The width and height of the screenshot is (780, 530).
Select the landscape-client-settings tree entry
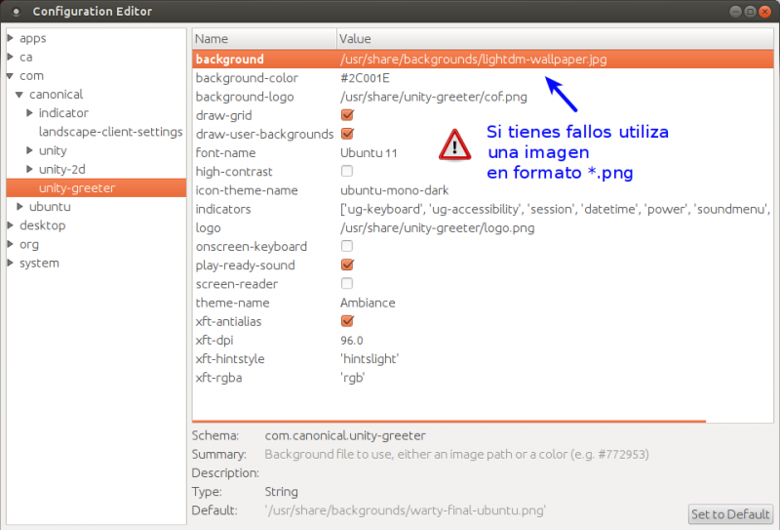click(110, 132)
